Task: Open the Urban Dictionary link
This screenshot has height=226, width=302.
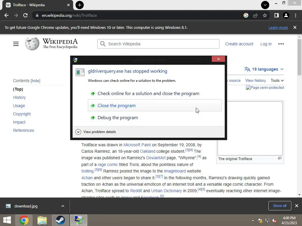Action: [x=166, y=191]
